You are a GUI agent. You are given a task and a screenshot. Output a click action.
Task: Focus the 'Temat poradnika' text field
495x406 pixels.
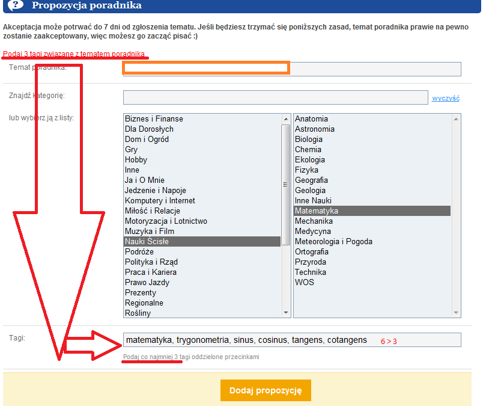coord(291,69)
